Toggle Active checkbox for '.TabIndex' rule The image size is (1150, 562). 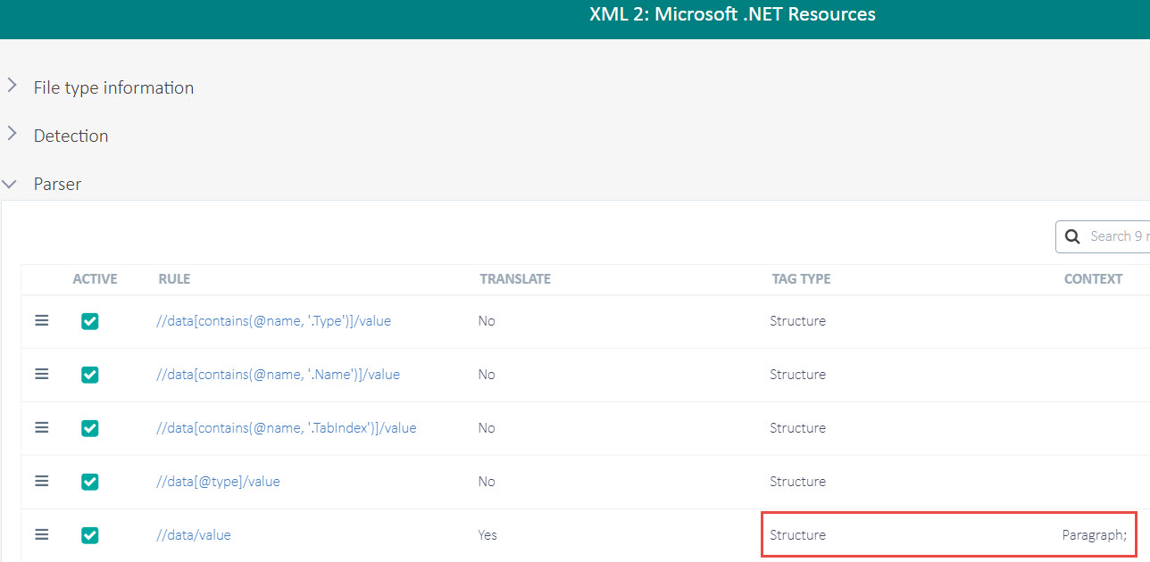pyautogui.click(x=90, y=428)
